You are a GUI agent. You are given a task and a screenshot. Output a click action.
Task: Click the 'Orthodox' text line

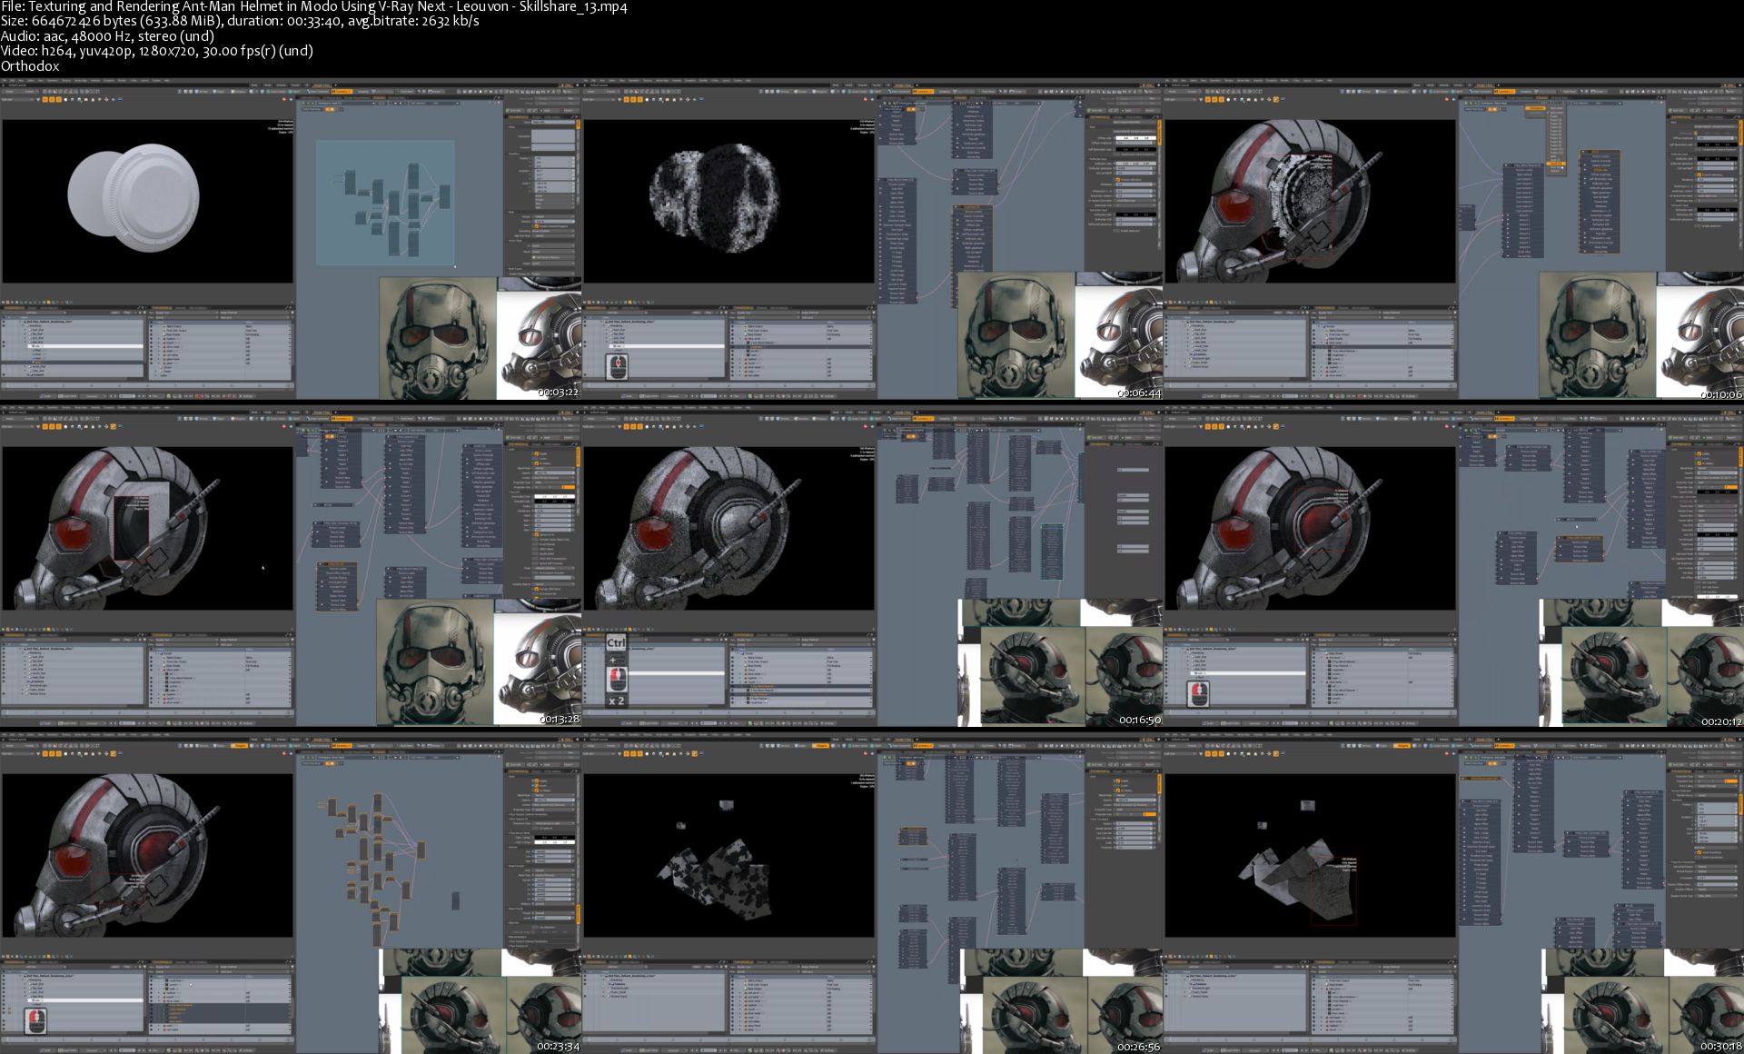click(30, 65)
